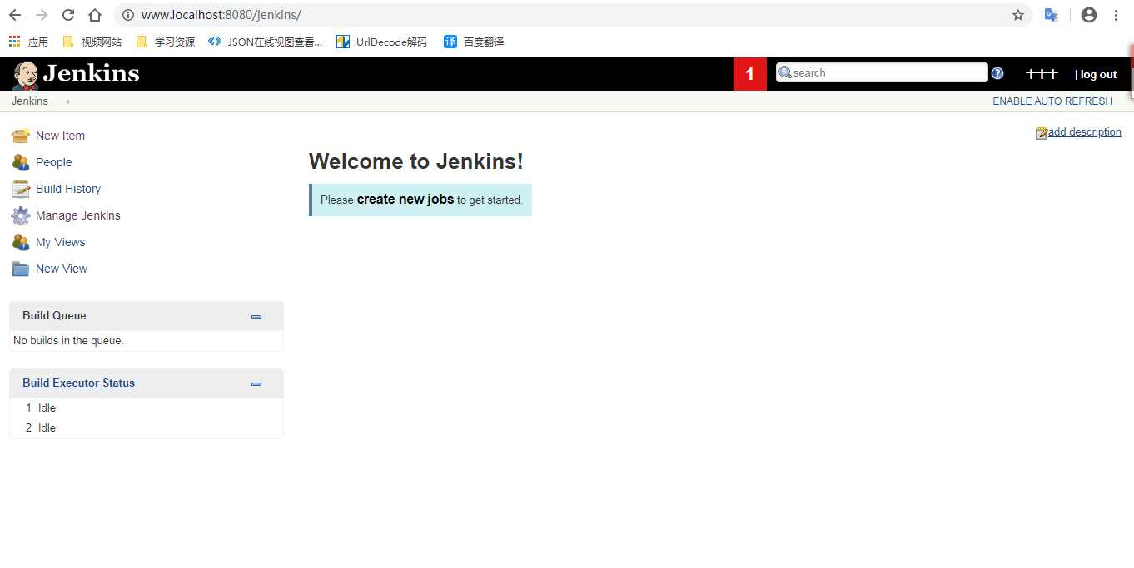
Task: Open the Build Executor Status link
Action: pos(78,383)
